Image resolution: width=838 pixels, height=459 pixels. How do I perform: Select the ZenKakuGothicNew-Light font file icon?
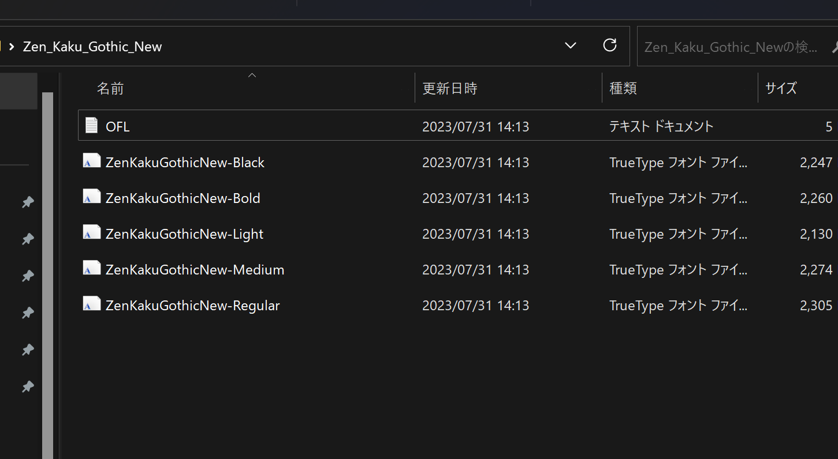click(91, 232)
